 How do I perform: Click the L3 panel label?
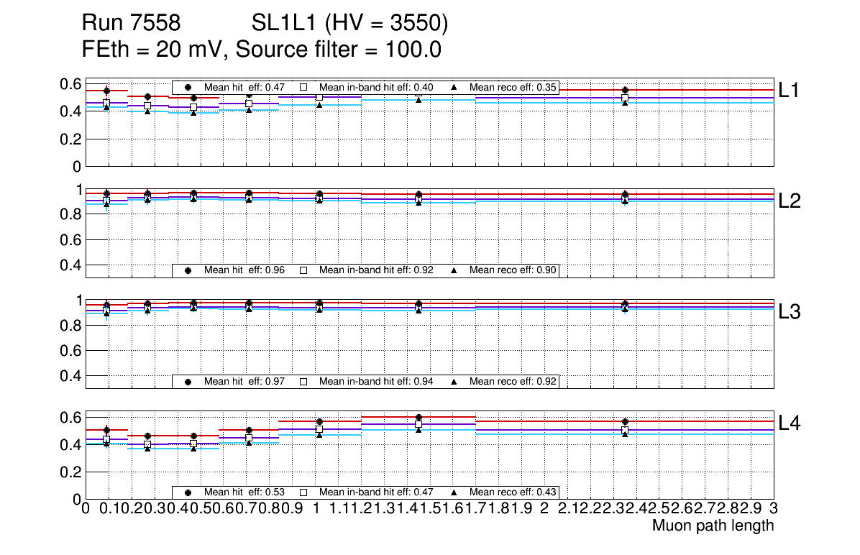coord(790,312)
